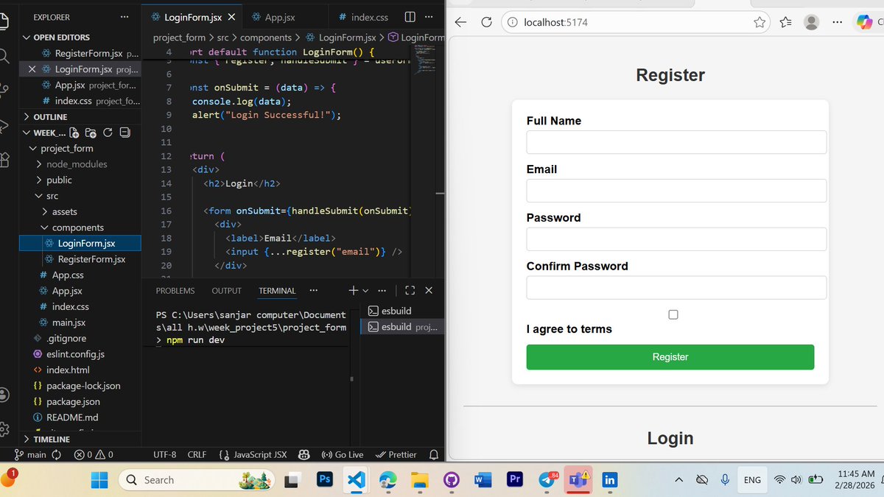
Task: Close LoginForm.jsx in the open editors list
Action: (32, 69)
